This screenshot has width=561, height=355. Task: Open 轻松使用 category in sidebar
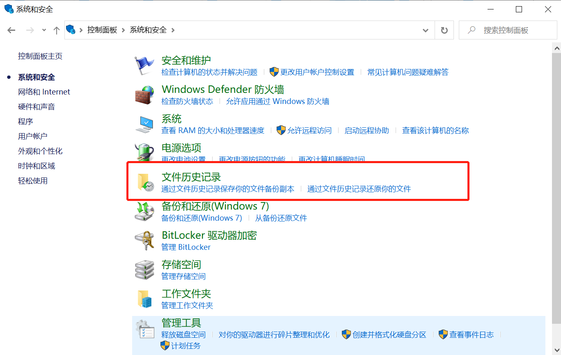33,180
